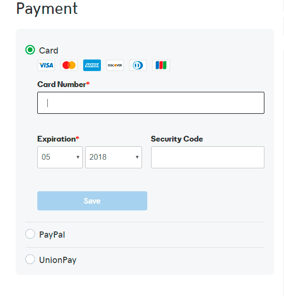Open the expiration year dropdown showing 2018
This screenshot has width=284, height=296.
114,157
